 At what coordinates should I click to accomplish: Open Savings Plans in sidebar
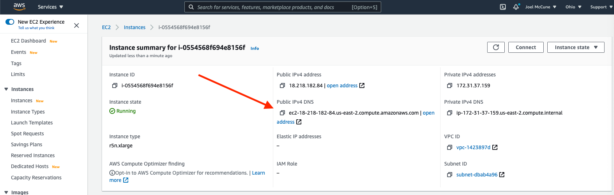pos(27,144)
